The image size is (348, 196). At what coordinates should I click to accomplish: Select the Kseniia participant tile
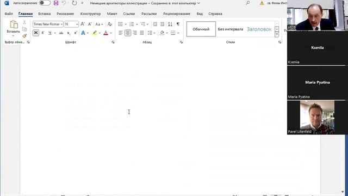(317, 48)
